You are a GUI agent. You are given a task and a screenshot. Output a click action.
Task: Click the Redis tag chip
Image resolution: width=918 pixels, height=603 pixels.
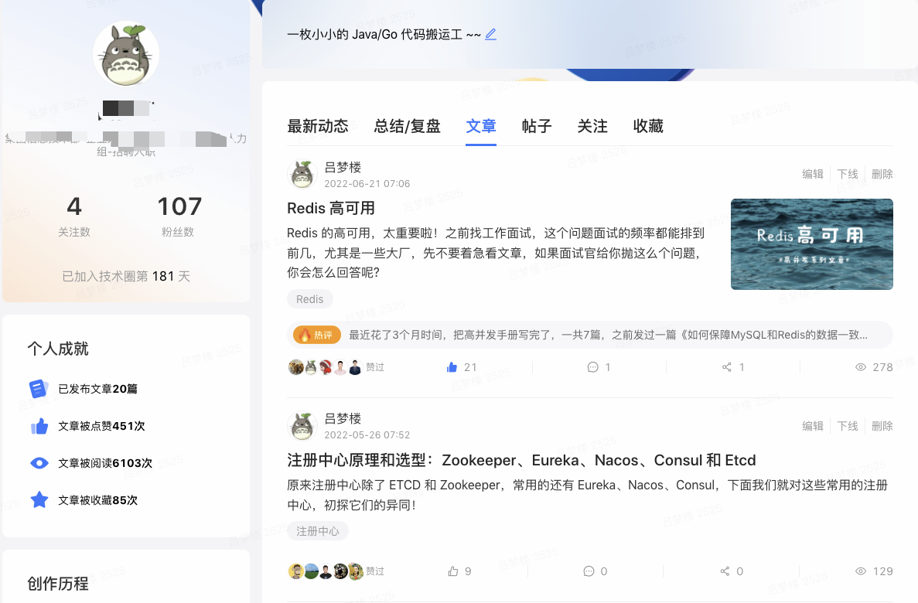click(309, 299)
